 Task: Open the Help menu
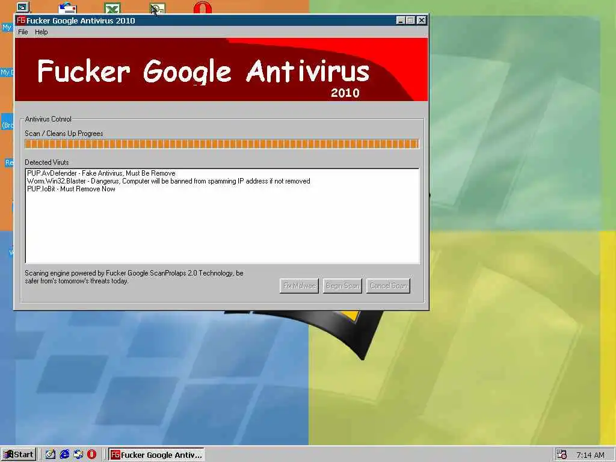click(x=42, y=32)
